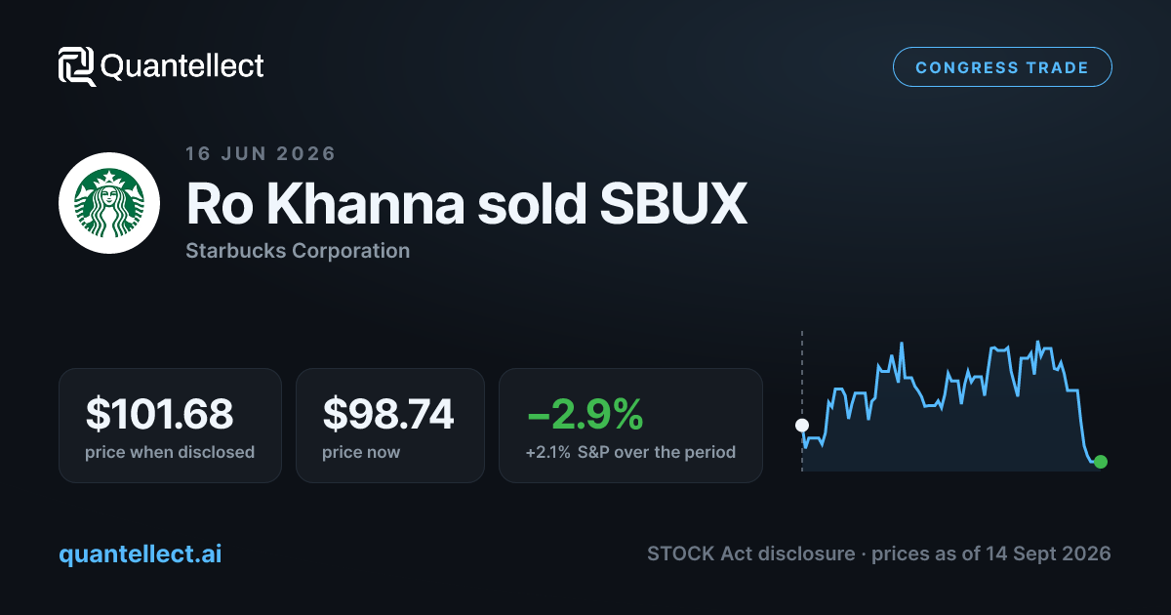Click the green end dot on chart
Image resolution: width=1171 pixels, height=615 pixels.
(1101, 462)
